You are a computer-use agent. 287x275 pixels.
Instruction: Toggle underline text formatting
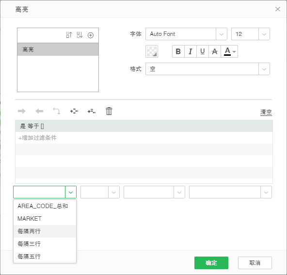pyautogui.click(x=203, y=51)
